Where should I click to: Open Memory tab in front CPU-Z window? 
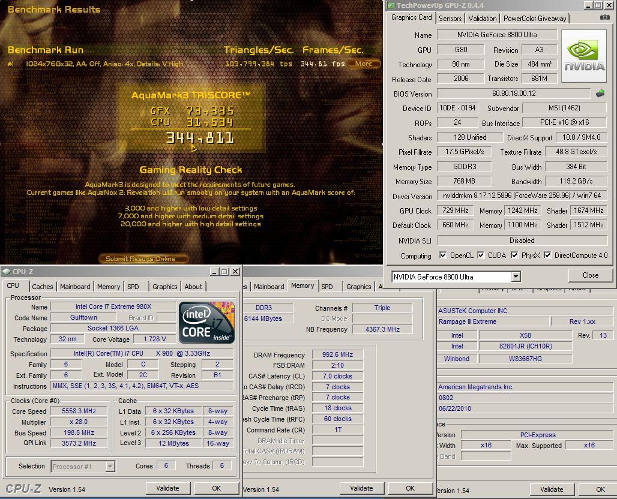[109, 287]
